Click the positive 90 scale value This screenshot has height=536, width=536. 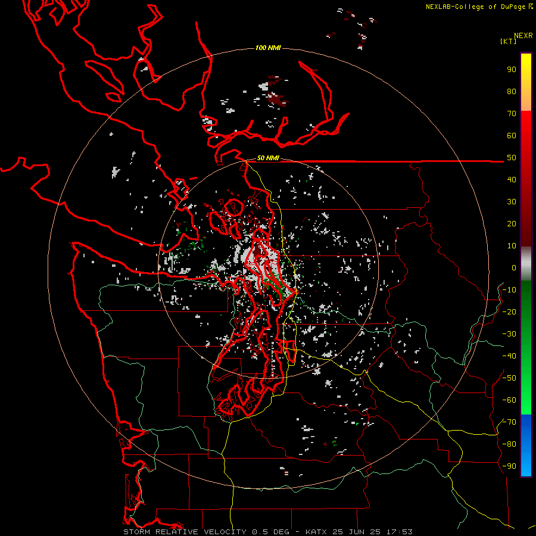coord(512,70)
